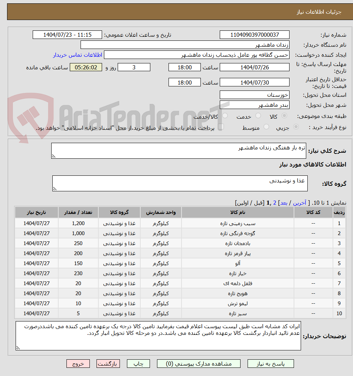This screenshot has height=376, width=353.
Task: Click the price validity date 1404/07/30 field
Action: (x=254, y=82)
